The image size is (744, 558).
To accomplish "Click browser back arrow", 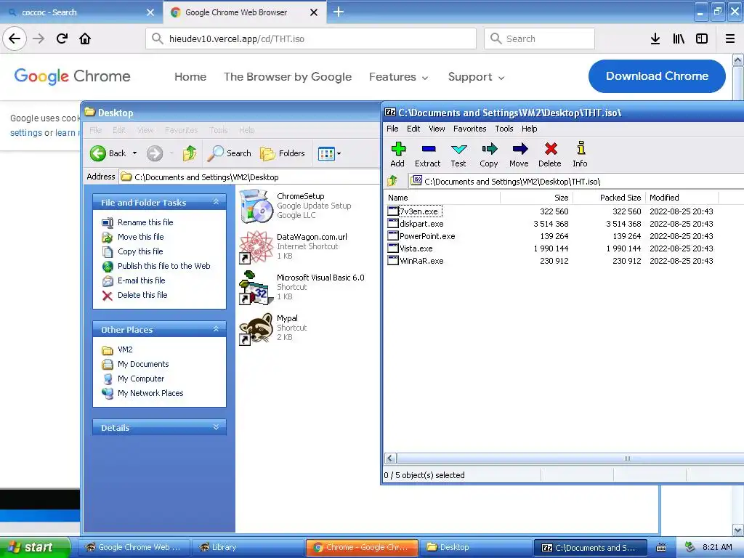I will [15, 39].
